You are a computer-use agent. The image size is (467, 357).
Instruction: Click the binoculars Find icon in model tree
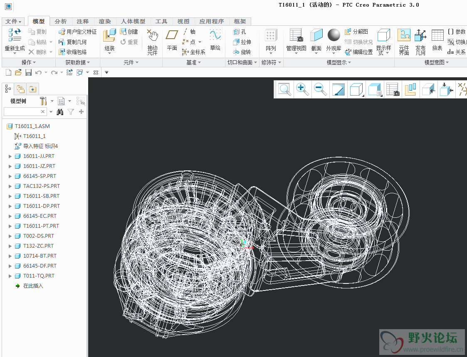60,112
